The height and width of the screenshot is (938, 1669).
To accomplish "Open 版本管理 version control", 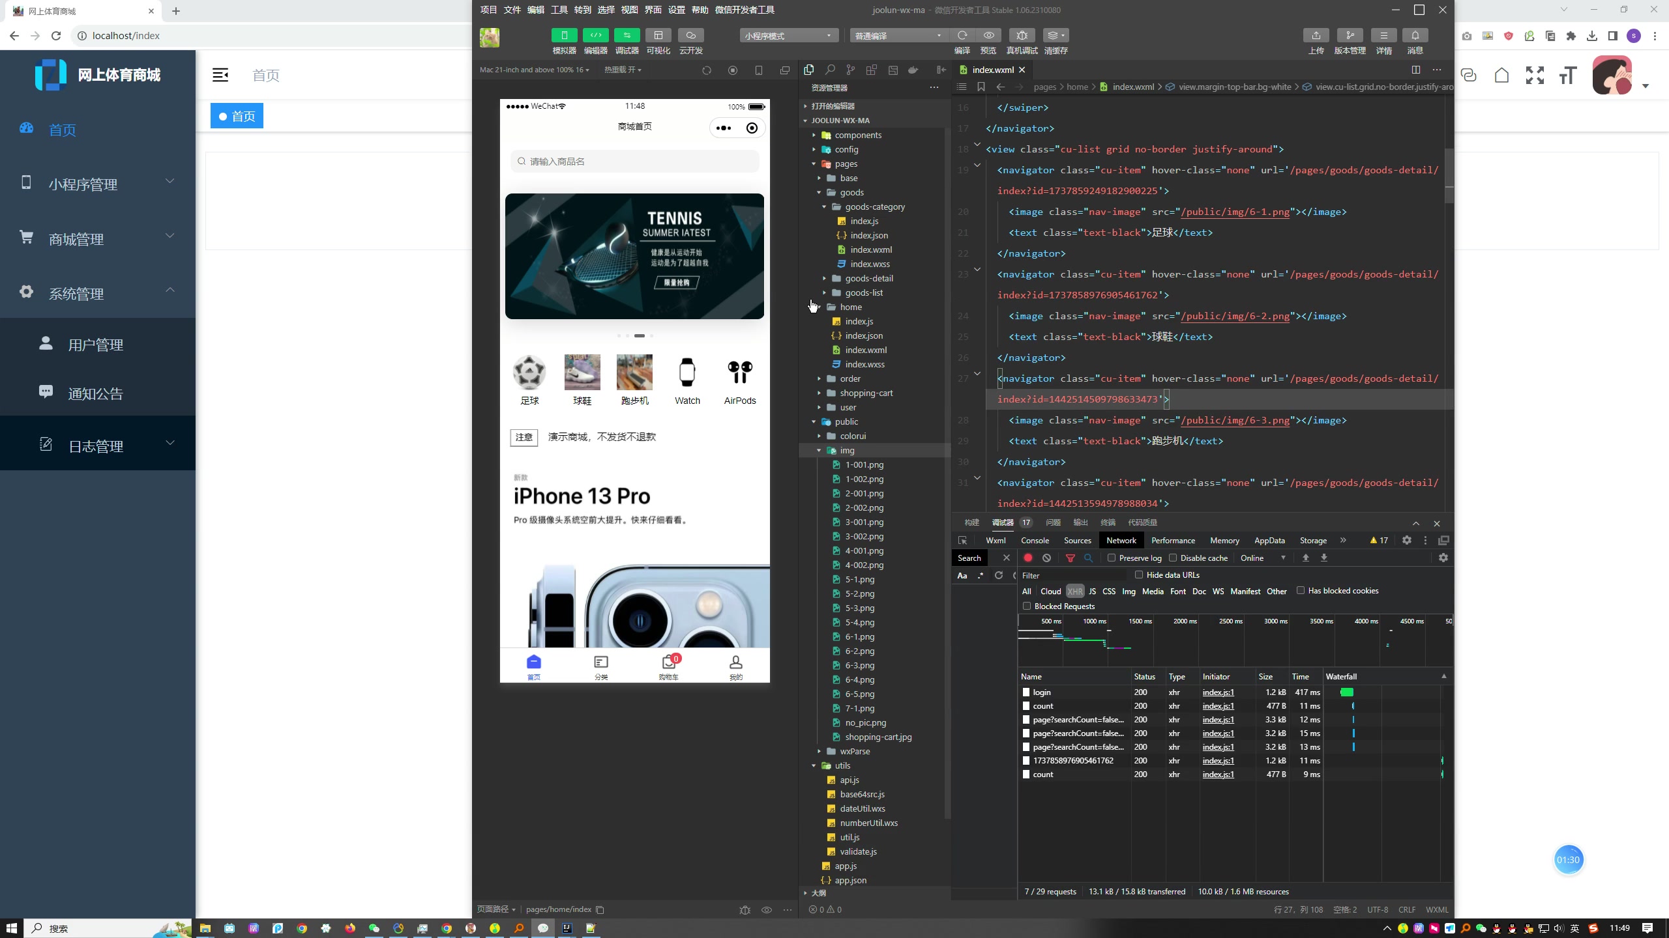I will [x=1350, y=35].
